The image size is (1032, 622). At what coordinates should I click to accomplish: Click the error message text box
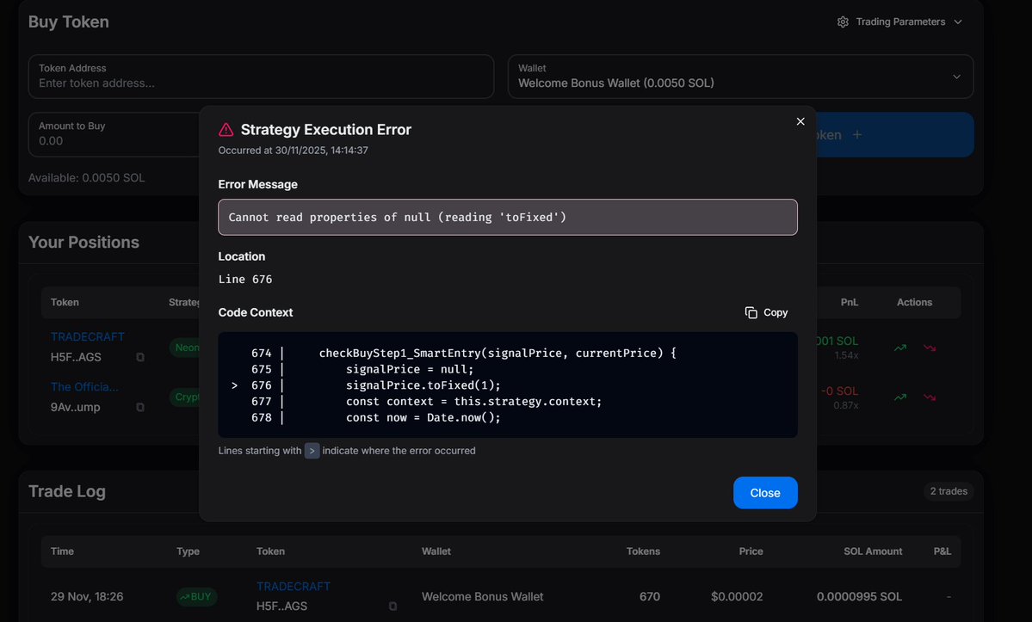pyautogui.click(x=508, y=217)
